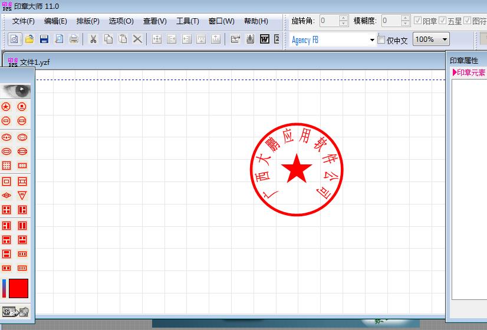The height and width of the screenshot is (330, 487).
Task: Cut selection with the scissors icon
Action: [93, 39]
